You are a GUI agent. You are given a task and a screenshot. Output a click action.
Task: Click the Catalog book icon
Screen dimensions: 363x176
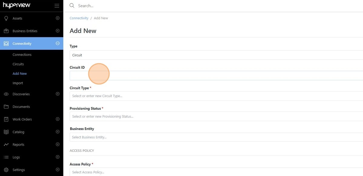click(x=6, y=132)
